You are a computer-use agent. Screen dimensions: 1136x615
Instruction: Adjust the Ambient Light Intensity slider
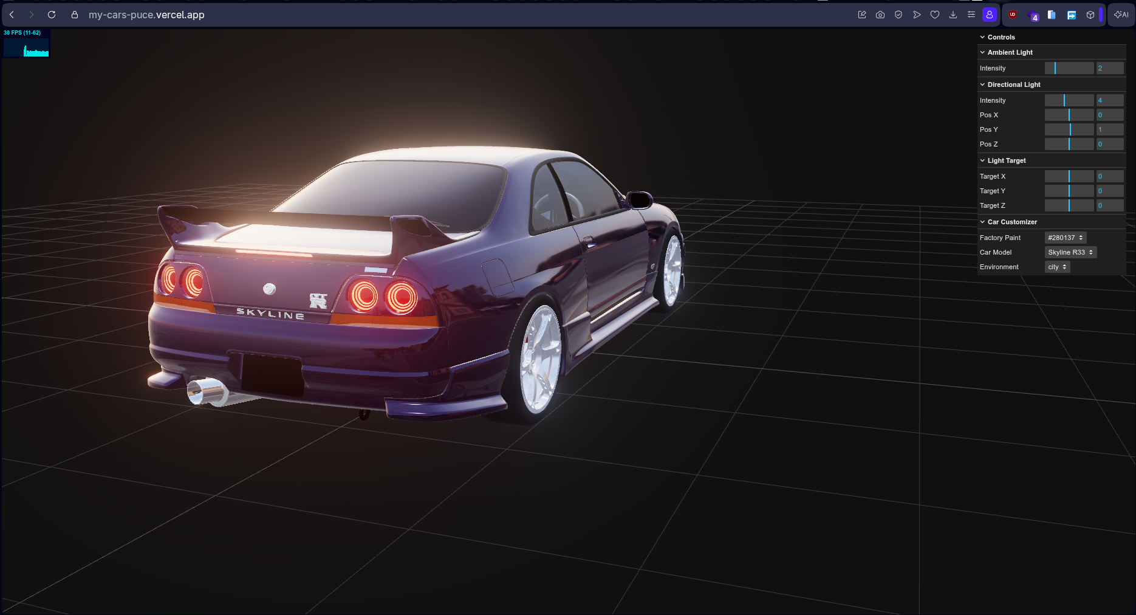click(x=1069, y=68)
